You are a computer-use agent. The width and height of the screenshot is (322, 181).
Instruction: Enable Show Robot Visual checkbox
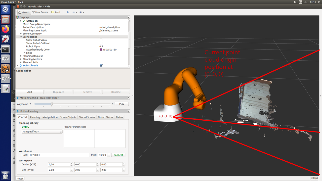point(101,40)
